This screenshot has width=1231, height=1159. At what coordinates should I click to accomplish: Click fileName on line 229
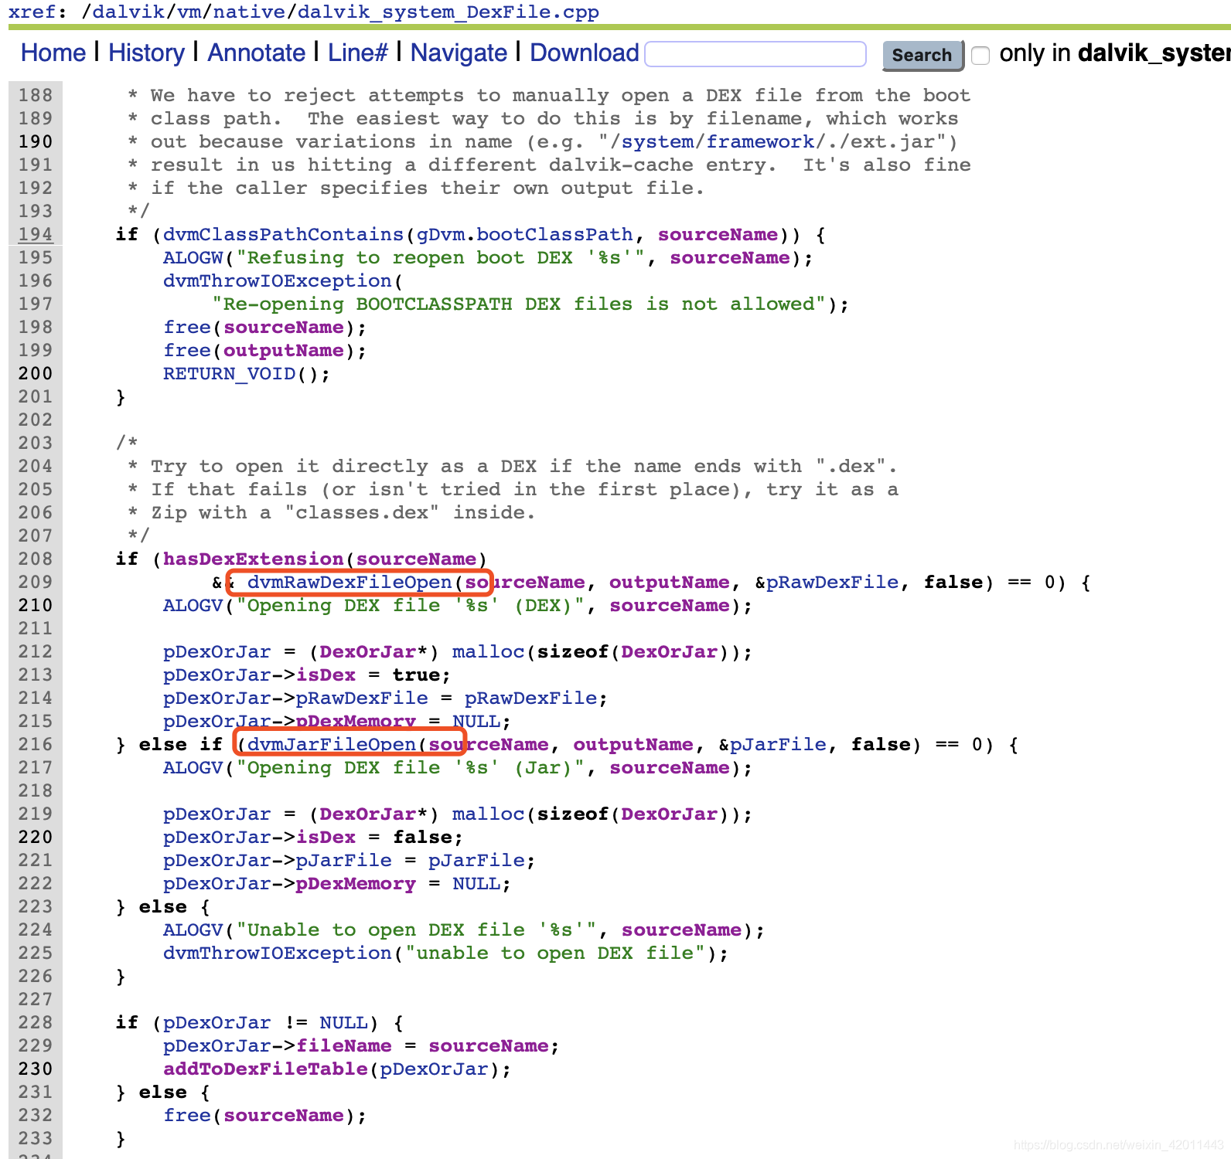click(344, 1045)
